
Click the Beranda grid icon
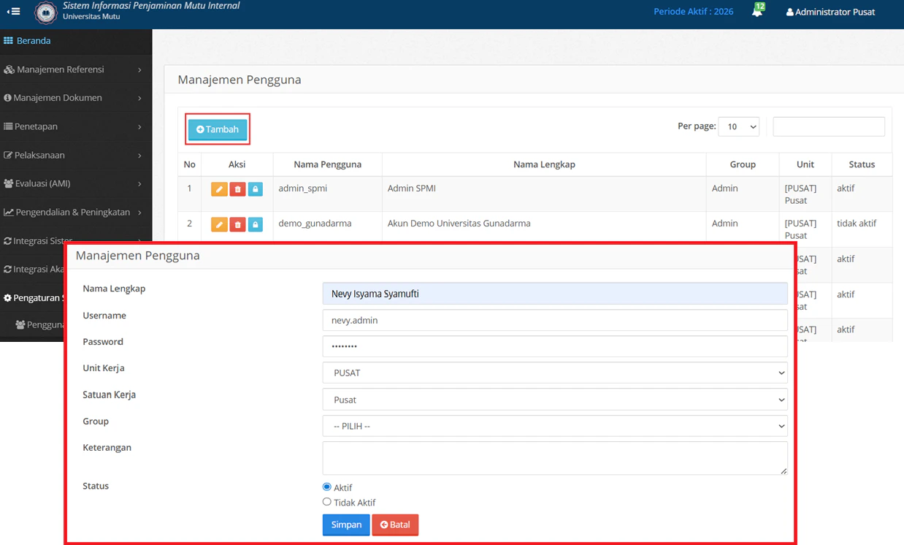[x=8, y=41]
